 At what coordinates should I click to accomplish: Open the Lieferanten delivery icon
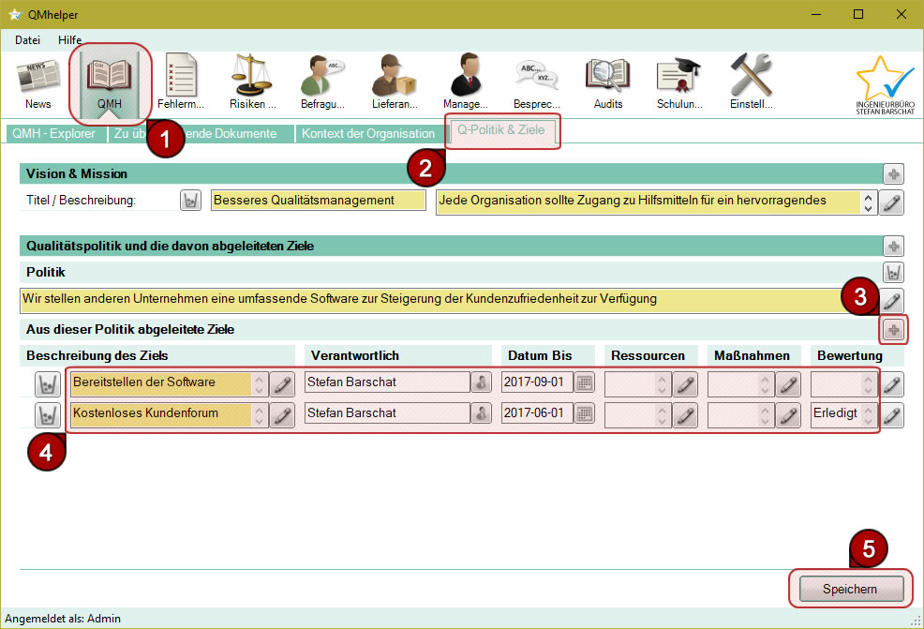pos(394,82)
